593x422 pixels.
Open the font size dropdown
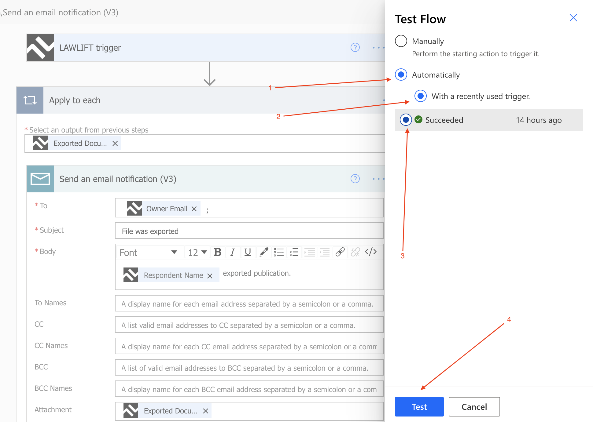(197, 252)
